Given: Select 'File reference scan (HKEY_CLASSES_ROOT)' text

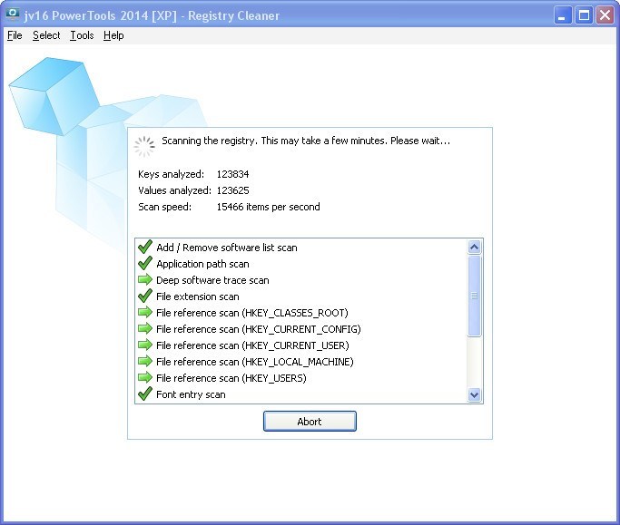Looking at the screenshot, I should point(251,313).
